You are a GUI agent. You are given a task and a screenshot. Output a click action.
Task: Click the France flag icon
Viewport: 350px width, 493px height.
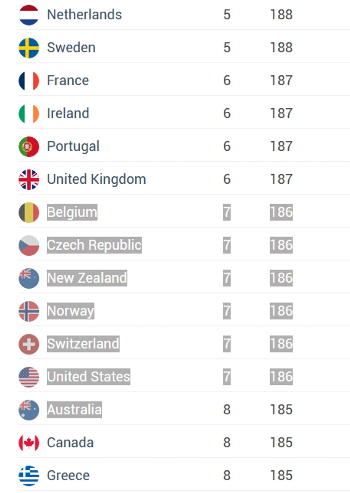click(29, 81)
